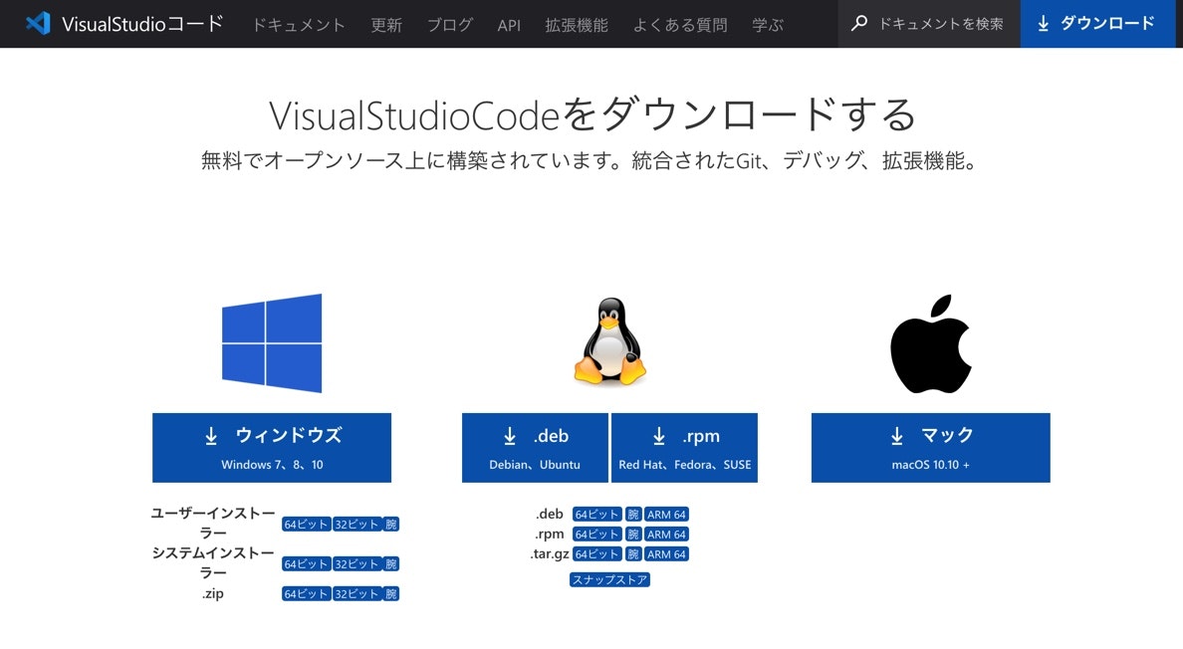1183x649 pixels.
Task: Go to the ブログ navigation item
Action: coord(450,25)
